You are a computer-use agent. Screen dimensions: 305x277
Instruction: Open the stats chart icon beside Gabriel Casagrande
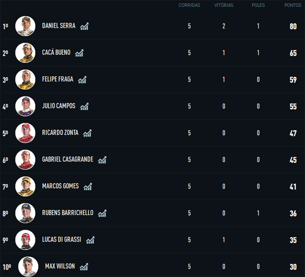102,160
